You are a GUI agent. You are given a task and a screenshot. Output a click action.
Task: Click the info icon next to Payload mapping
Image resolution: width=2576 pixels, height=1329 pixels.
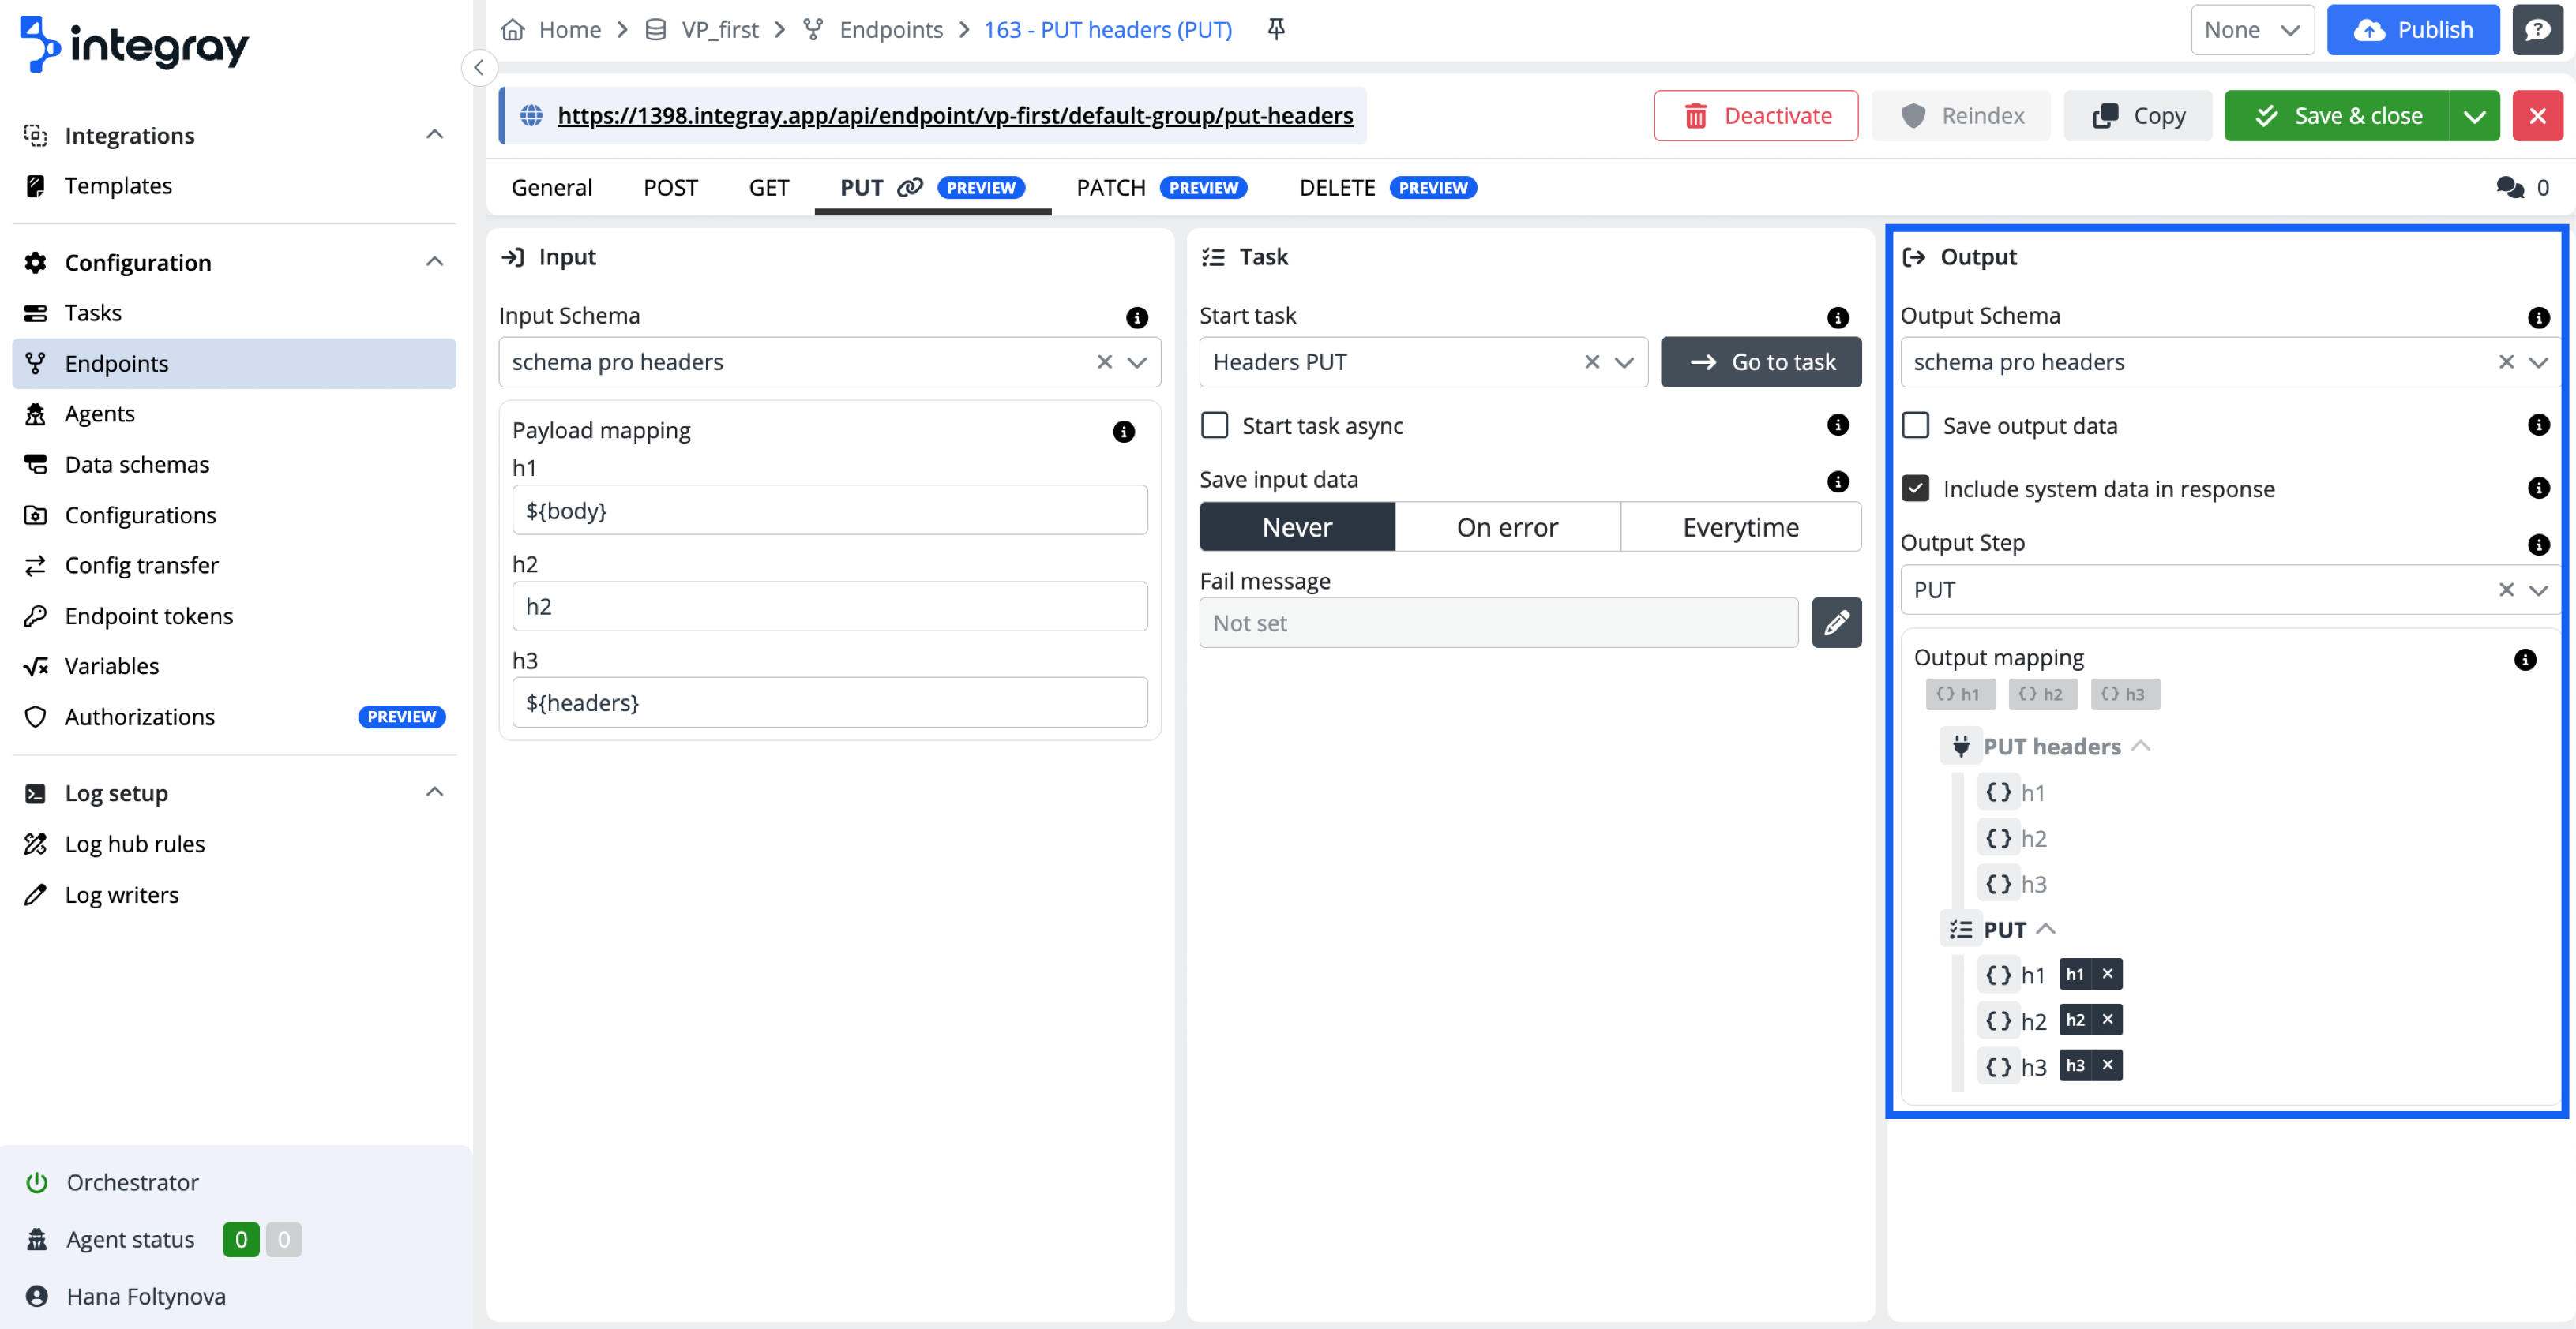click(1124, 432)
